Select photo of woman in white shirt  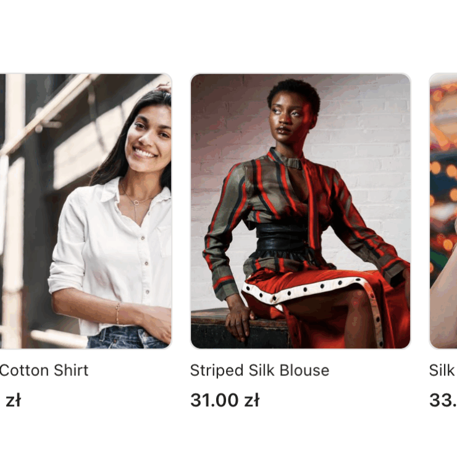[86, 211]
